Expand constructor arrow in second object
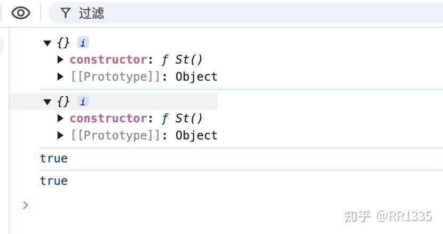This screenshot has height=234, width=443. pos(60,118)
